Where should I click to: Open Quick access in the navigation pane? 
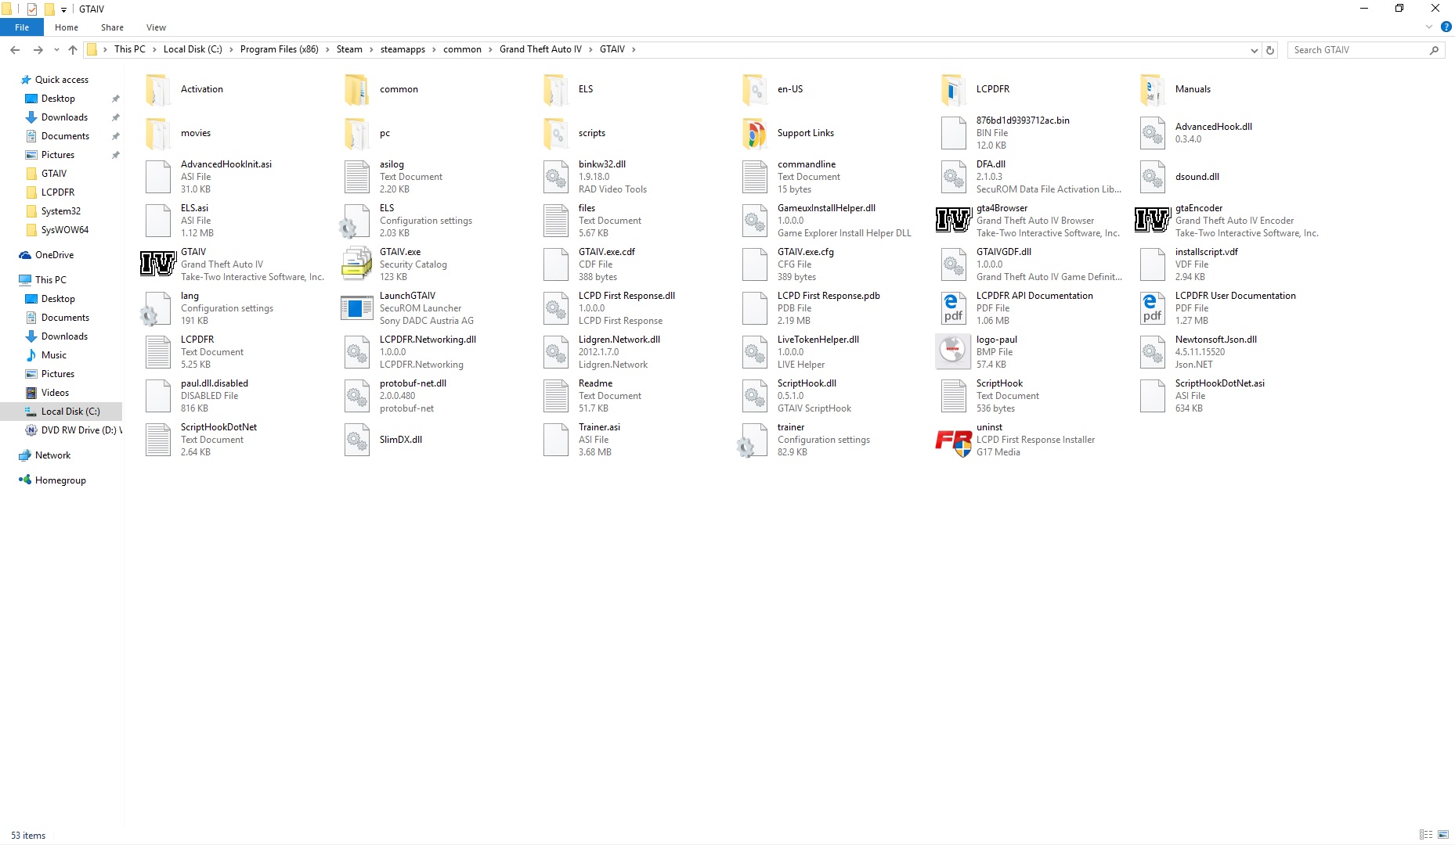click(x=62, y=80)
